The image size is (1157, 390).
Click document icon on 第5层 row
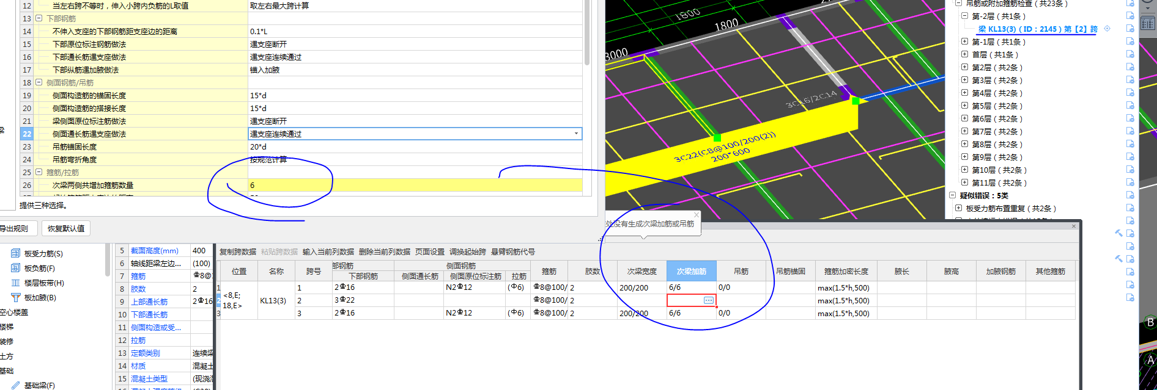coord(1130,106)
